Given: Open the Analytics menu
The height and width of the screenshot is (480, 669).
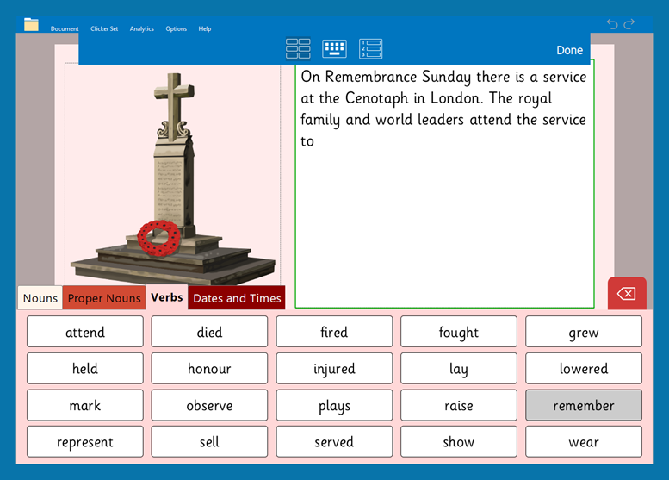Looking at the screenshot, I should [142, 28].
